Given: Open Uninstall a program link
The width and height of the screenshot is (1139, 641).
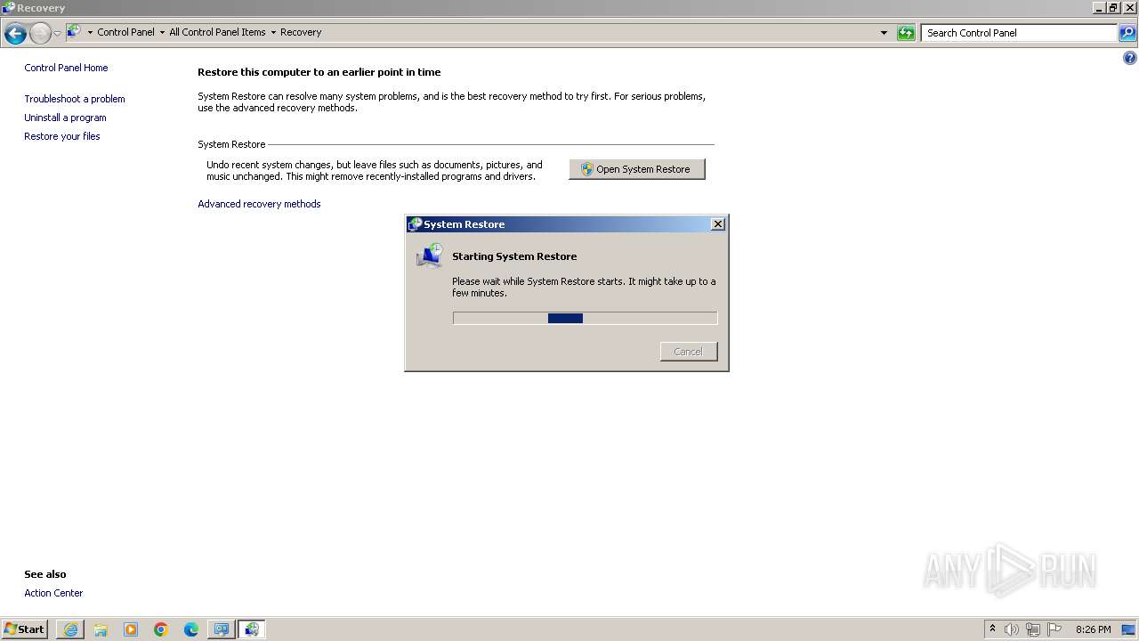Looking at the screenshot, I should pyautogui.click(x=65, y=118).
